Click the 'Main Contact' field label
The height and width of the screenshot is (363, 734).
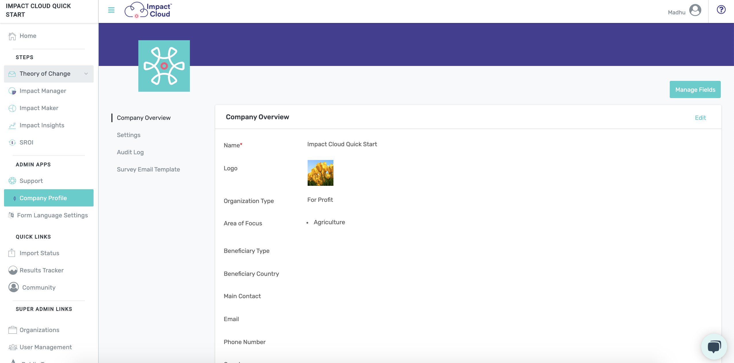[x=242, y=296]
